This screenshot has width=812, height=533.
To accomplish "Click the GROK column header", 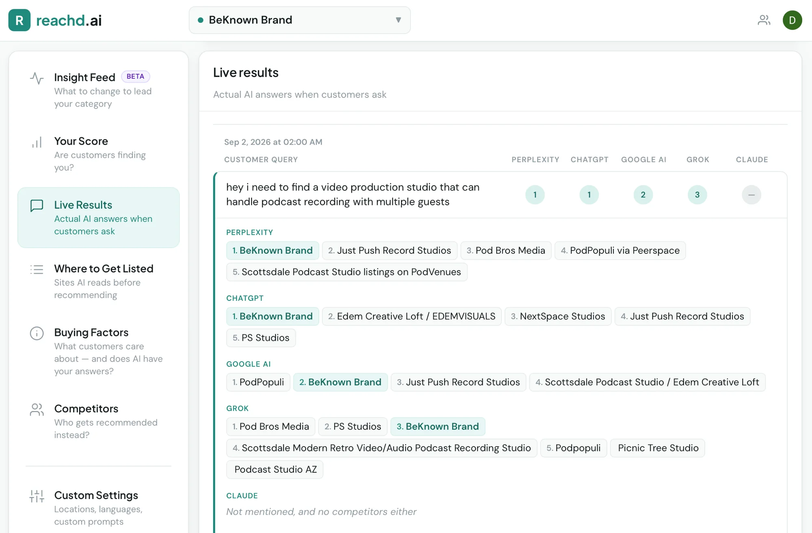I will [698, 160].
